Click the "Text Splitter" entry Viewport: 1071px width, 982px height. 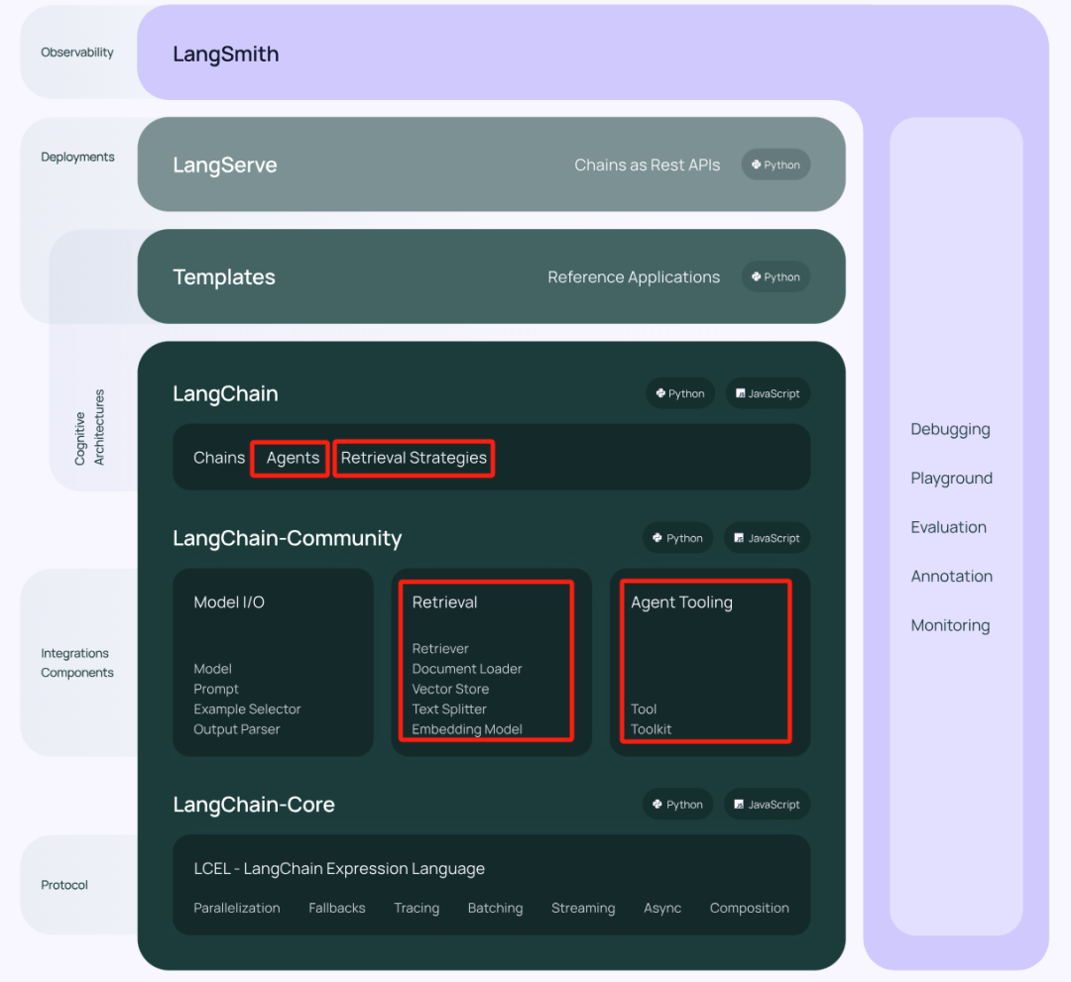[449, 709]
